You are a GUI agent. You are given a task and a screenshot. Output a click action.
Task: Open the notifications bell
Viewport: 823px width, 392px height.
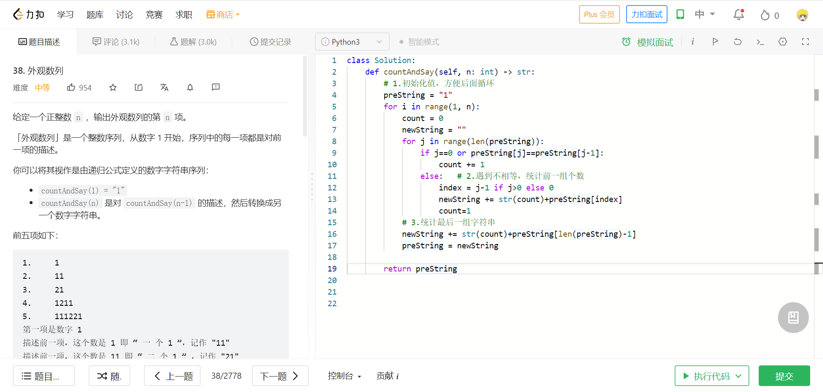coord(739,15)
